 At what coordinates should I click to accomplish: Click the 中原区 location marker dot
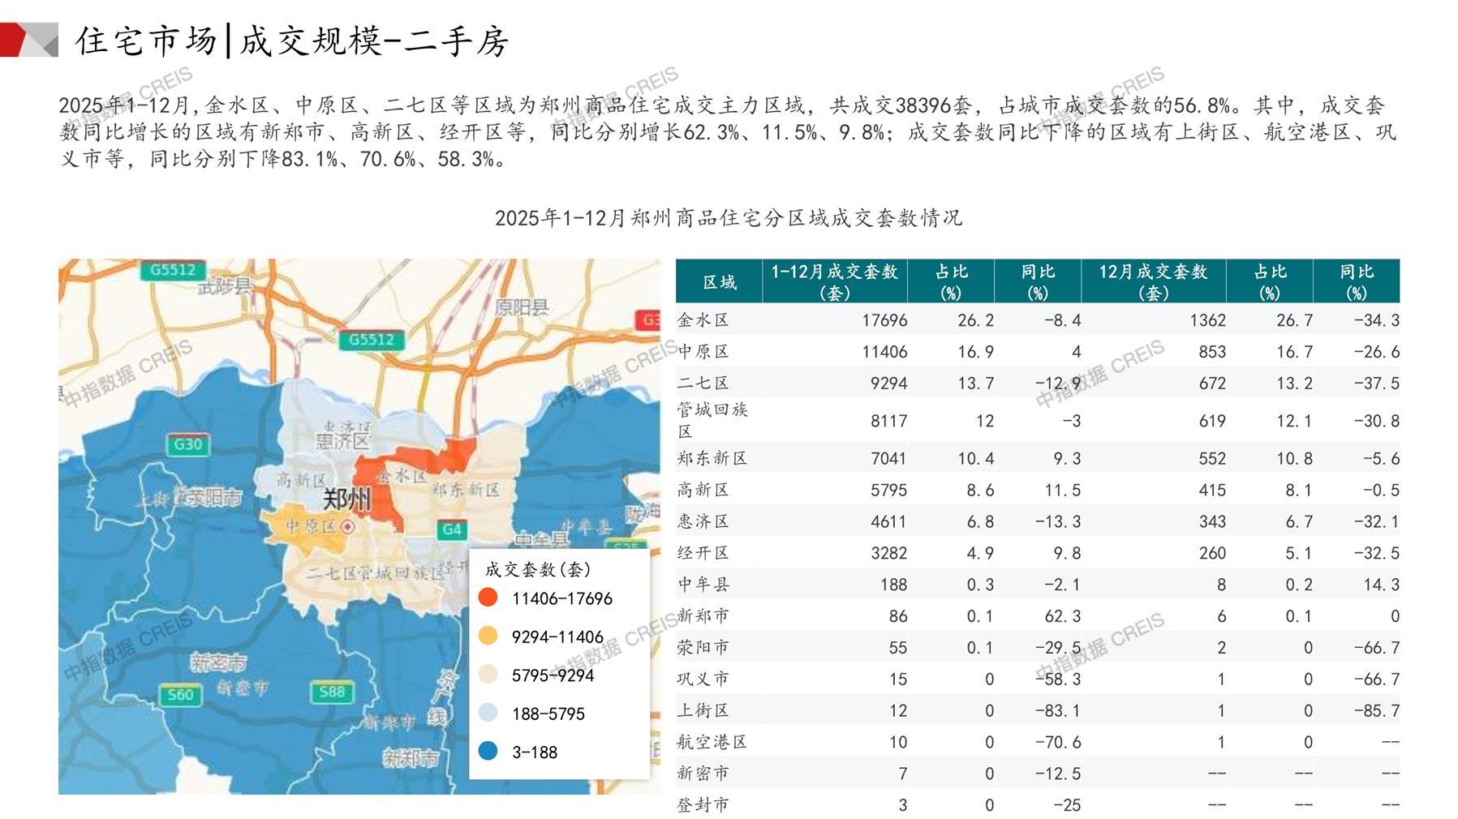tap(348, 527)
